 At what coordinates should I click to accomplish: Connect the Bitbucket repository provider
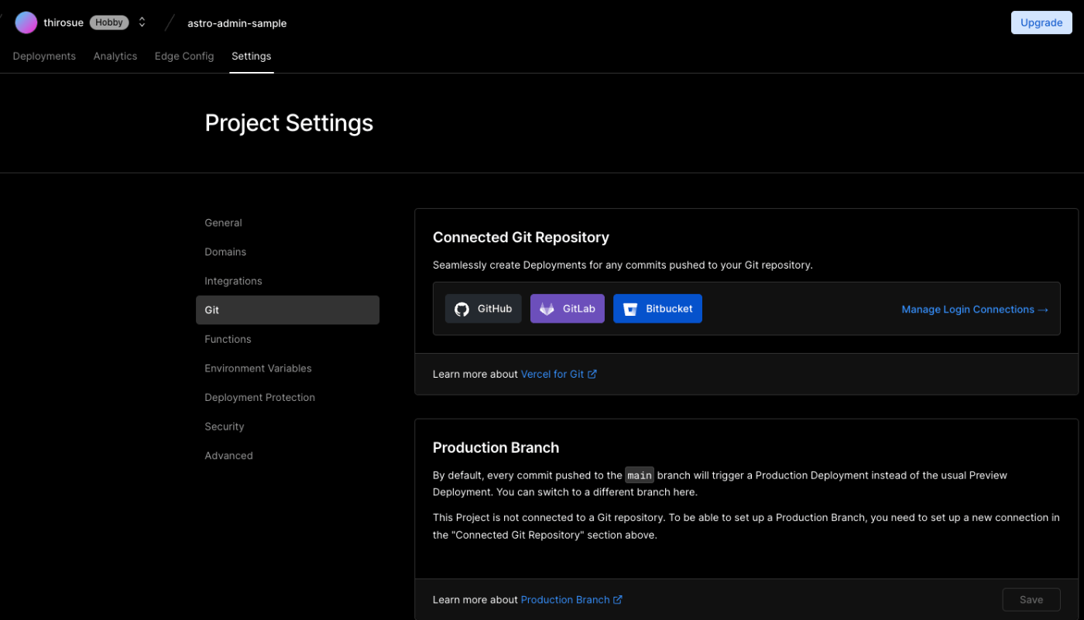tap(657, 309)
